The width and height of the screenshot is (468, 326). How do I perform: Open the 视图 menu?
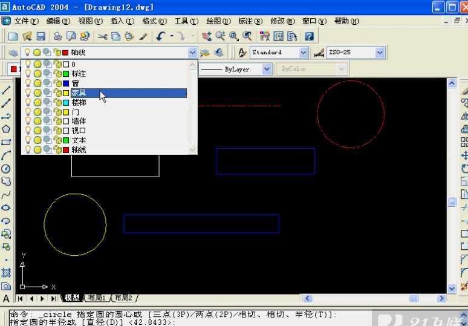(90, 21)
